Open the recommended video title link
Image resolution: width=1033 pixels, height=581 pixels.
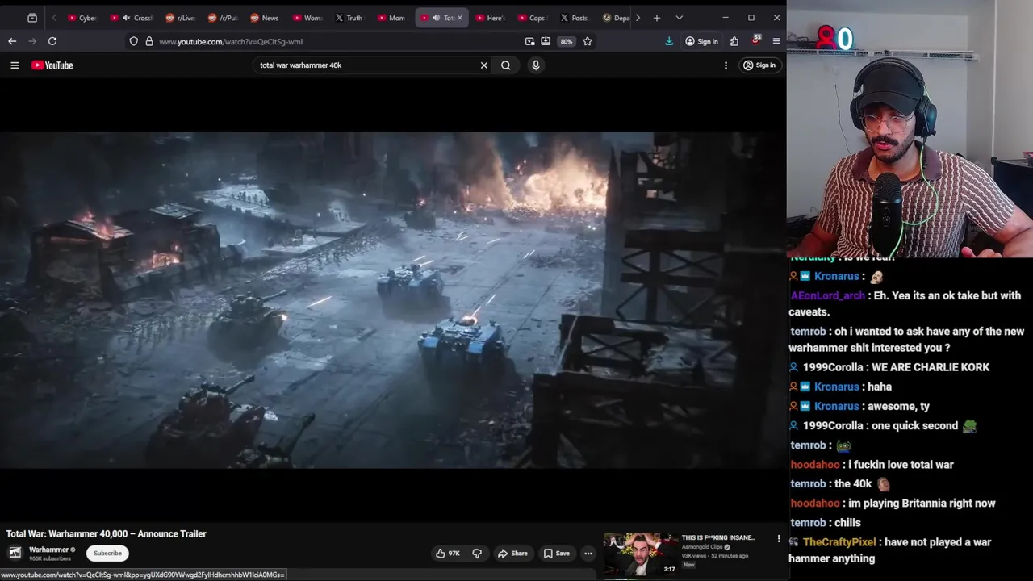(717, 537)
